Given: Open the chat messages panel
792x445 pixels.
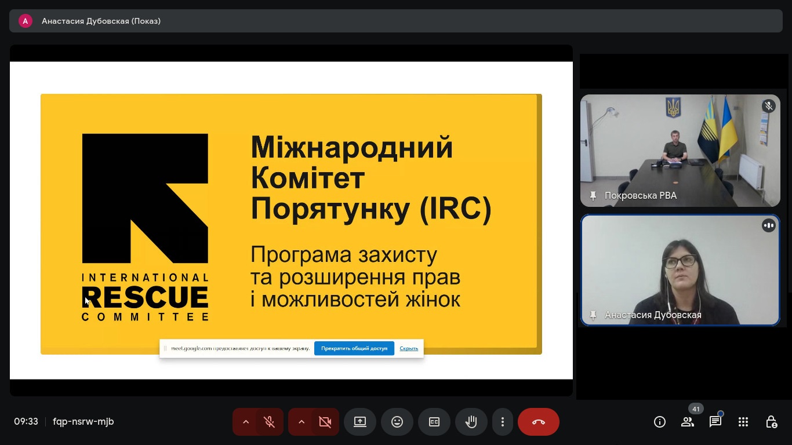Looking at the screenshot, I should 715,422.
